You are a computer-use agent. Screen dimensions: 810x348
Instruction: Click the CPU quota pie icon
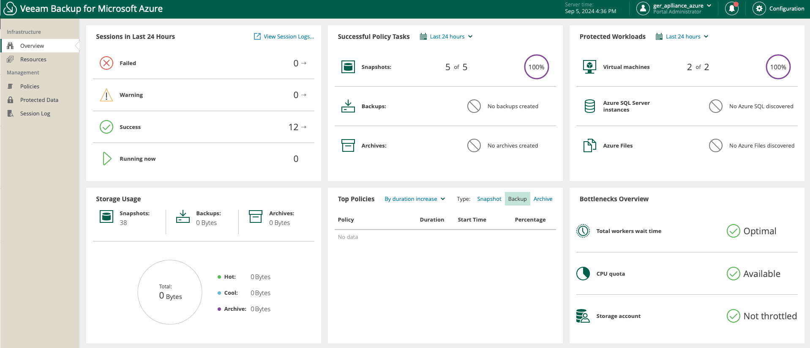click(583, 274)
